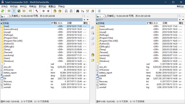
Task: Sort left panel by 日期 column header
Action: (75, 23)
